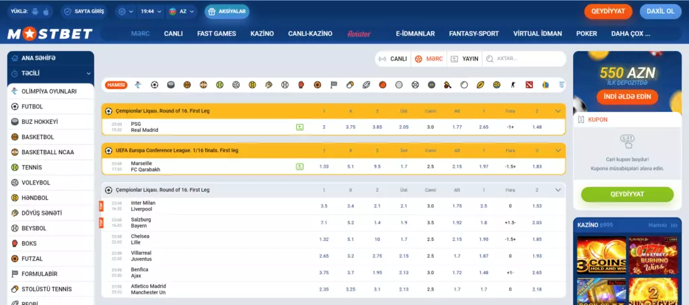Open BUZ HOKKEYİ in sidebar

pos(50,122)
